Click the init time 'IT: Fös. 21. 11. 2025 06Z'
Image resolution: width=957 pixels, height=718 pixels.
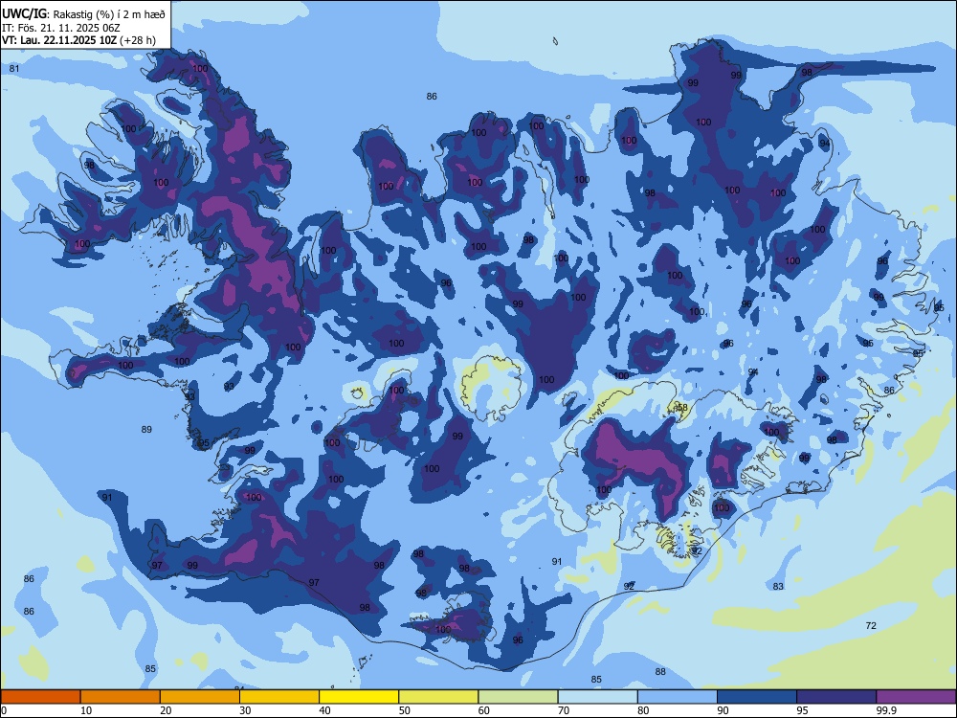63,28
